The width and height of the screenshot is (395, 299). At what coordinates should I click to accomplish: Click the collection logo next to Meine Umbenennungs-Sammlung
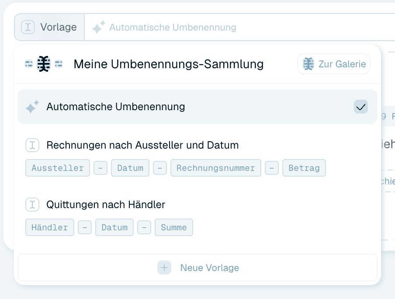tap(44, 64)
